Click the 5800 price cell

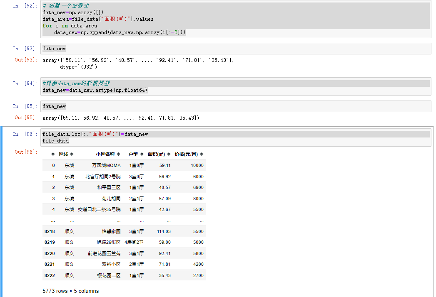pos(198,253)
